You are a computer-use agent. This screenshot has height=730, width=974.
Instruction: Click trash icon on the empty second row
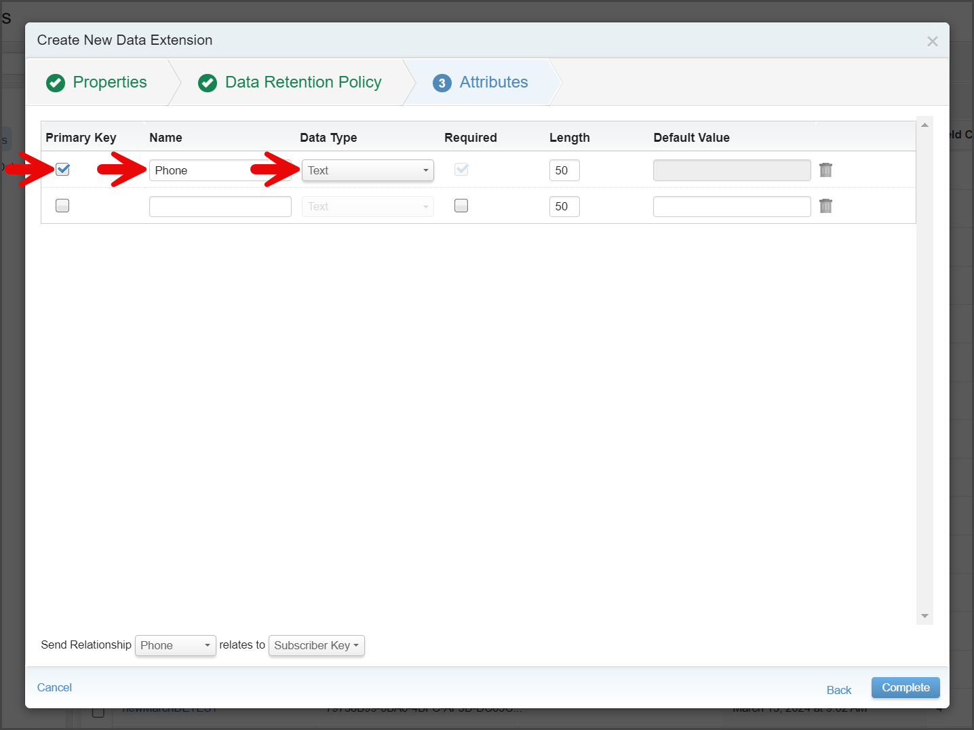coord(825,206)
